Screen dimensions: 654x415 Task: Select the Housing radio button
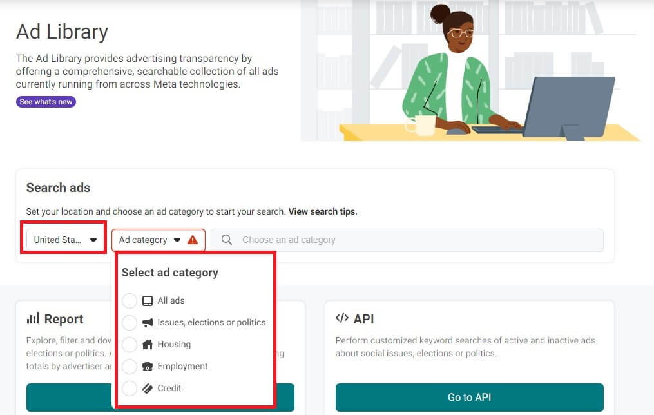130,345
